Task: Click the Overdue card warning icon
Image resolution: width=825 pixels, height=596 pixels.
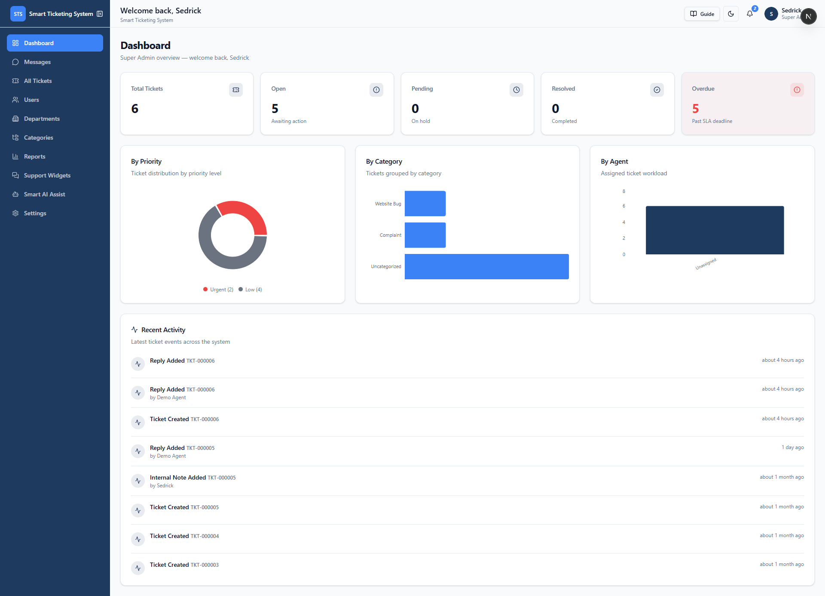Action: (797, 90)
